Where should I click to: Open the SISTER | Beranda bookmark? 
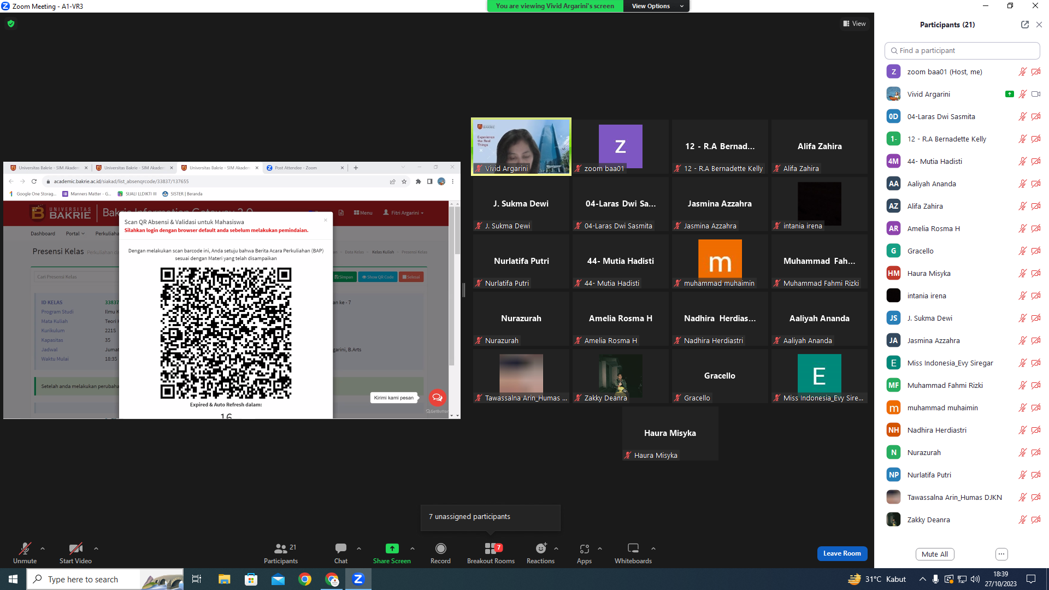tap(182, 194)
